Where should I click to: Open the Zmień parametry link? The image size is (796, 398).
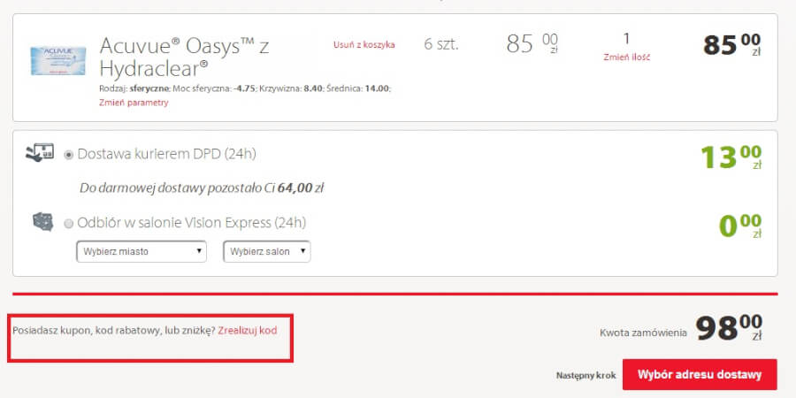pos(134,103)
